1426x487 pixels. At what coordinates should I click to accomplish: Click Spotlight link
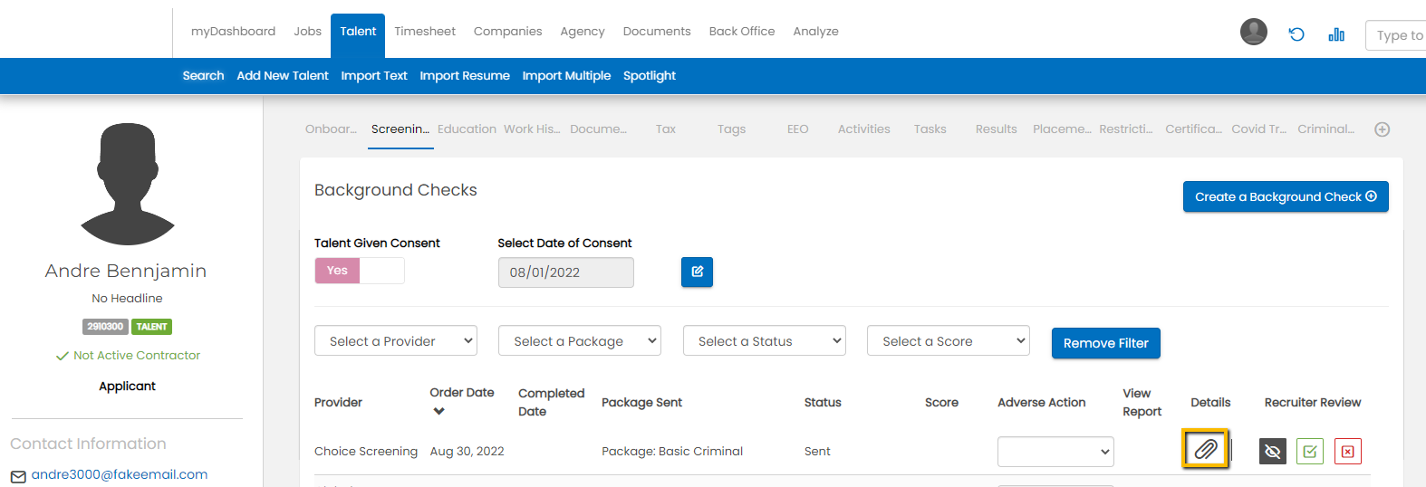tap(650, 76)
